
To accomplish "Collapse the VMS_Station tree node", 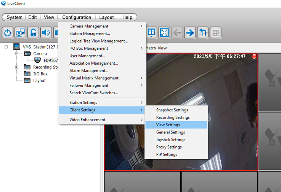I will point(6,47).
